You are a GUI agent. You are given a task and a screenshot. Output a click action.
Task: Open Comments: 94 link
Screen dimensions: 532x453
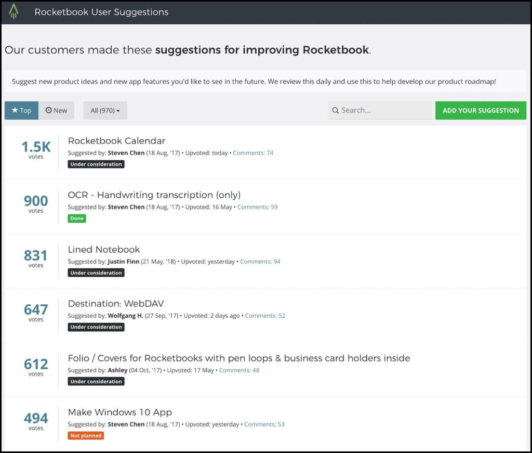260,262
